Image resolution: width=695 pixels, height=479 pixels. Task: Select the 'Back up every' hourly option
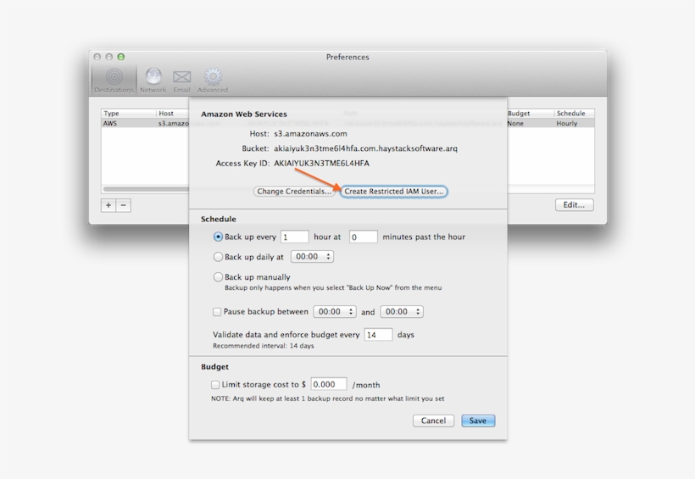[219, 237]
